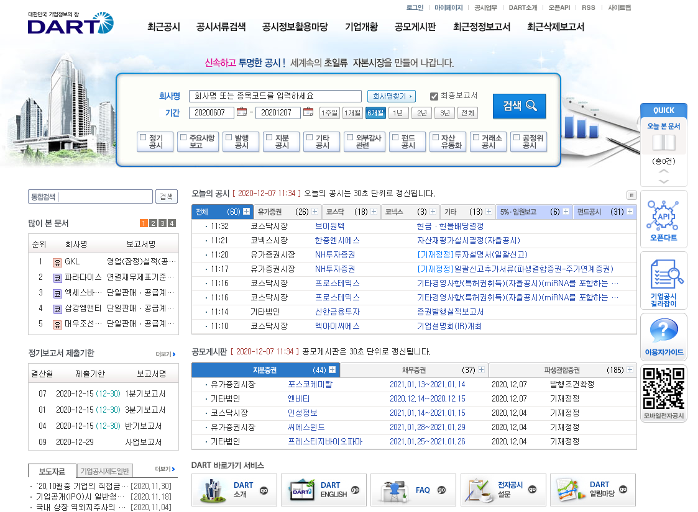Click the start date field 20200607
The width and height of the screenshot is (698, 512).
pyautogui.click(x=211, y=113)
